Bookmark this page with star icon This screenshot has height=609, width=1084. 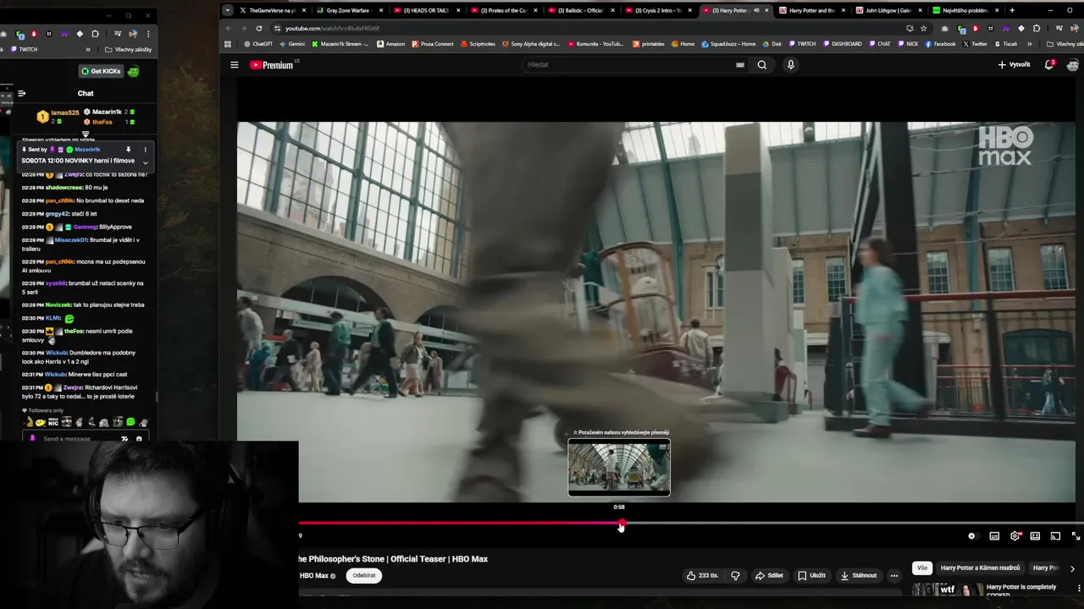point(924,28)
